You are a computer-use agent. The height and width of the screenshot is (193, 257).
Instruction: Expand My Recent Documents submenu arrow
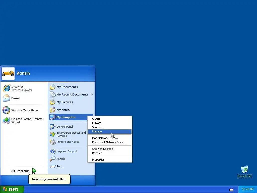coord(92,94)
